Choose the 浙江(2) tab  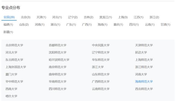[154, 17]
